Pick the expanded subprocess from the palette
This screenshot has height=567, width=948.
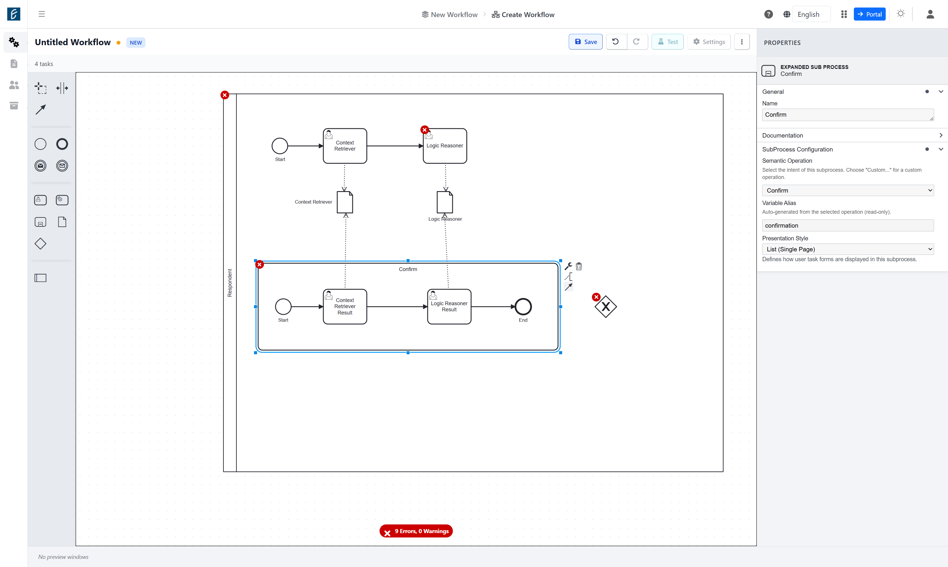[41, 222]
